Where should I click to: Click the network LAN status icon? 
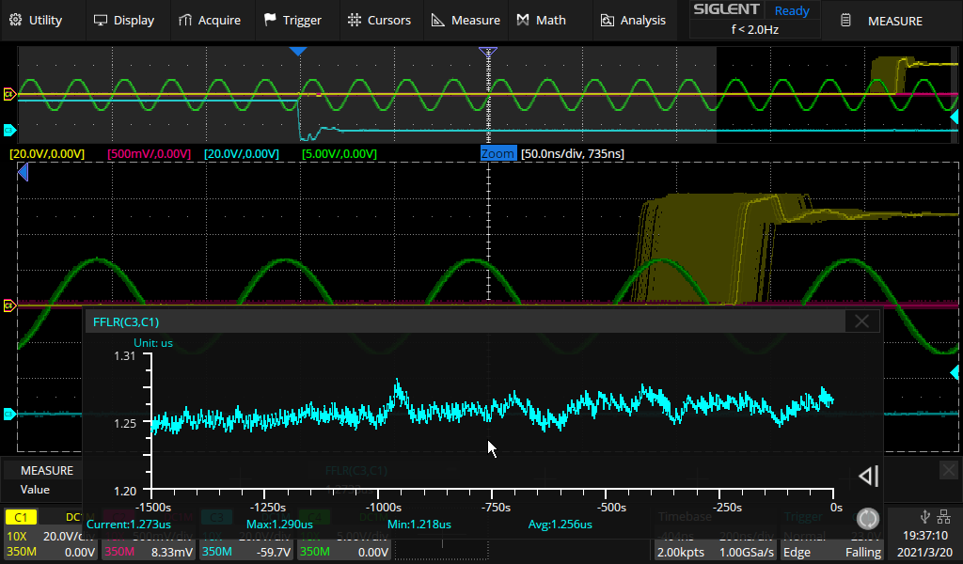point(944,517)
